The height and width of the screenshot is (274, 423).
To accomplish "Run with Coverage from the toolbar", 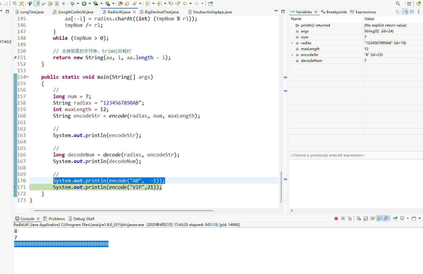I will tap(96, 4).
